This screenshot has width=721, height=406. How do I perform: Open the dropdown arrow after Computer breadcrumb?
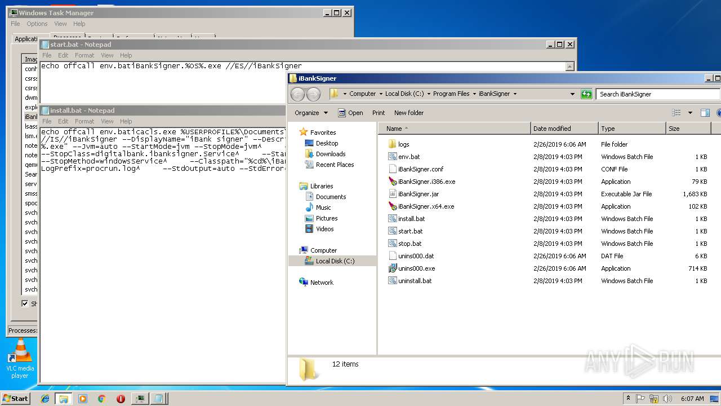pyautogui.click(x=381, y=94)
